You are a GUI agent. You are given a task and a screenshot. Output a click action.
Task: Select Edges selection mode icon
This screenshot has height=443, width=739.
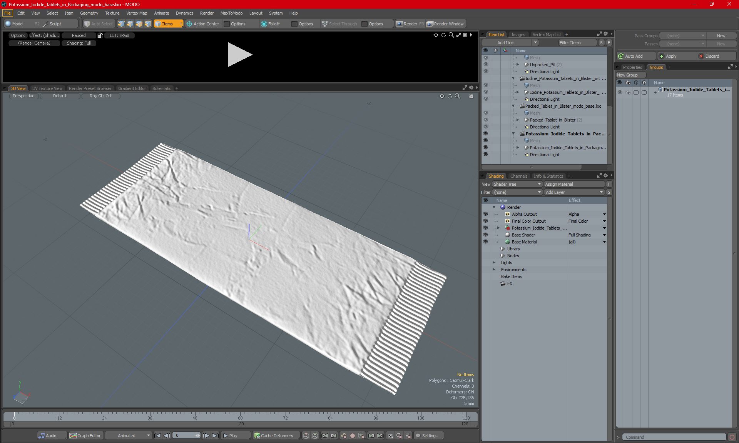click(x=130, y=24)
